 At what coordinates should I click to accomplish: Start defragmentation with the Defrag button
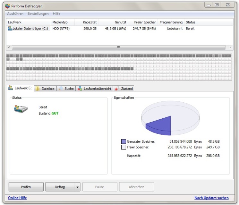coord(60,187)
